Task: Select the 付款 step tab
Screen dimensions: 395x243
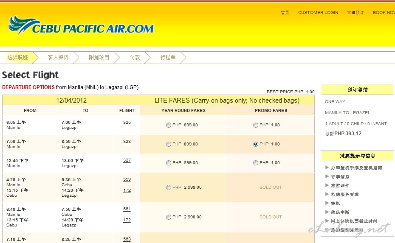Action: click(135, 57)
